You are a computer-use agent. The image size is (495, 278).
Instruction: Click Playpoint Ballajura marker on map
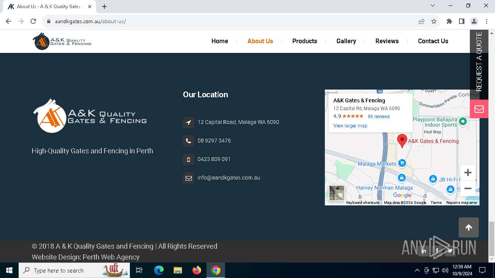tap(463, 122)
